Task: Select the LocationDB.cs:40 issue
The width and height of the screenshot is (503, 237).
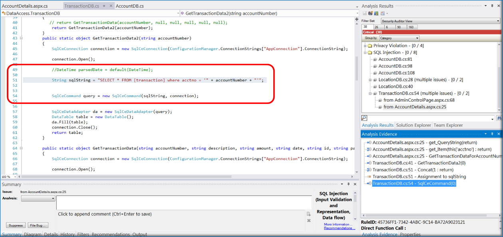Action: 396,86
